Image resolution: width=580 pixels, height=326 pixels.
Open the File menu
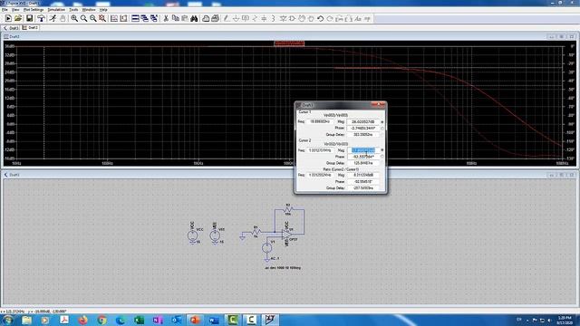tap(5, 10)
